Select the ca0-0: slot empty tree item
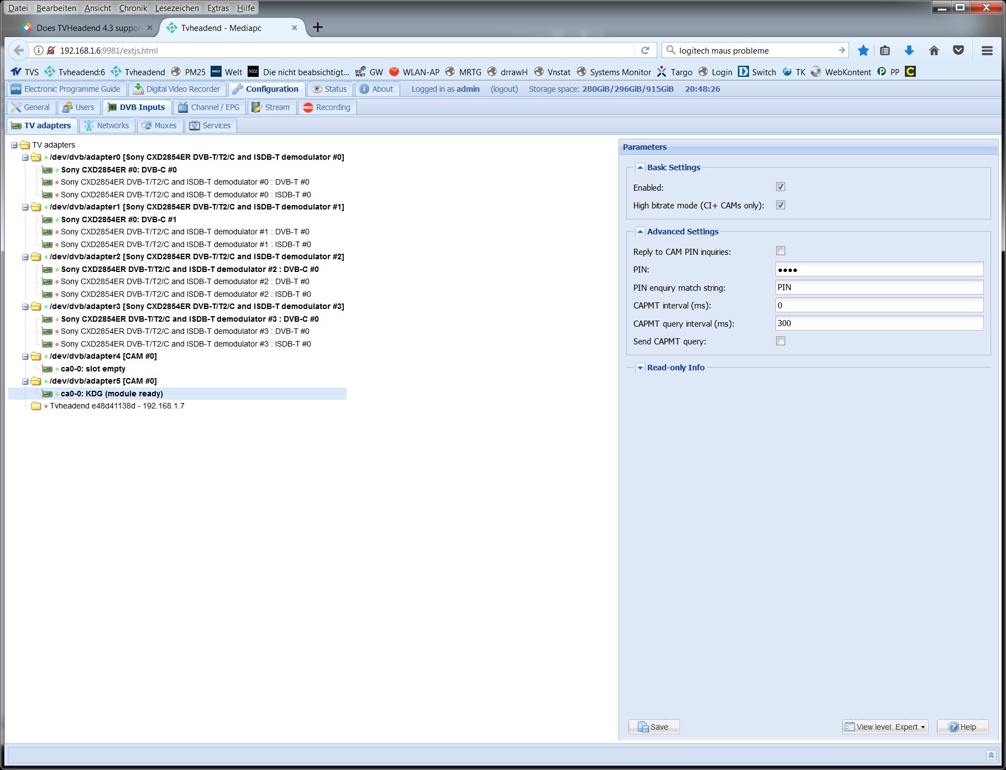This screenshot has height=770, width=1006. [93, 369]
